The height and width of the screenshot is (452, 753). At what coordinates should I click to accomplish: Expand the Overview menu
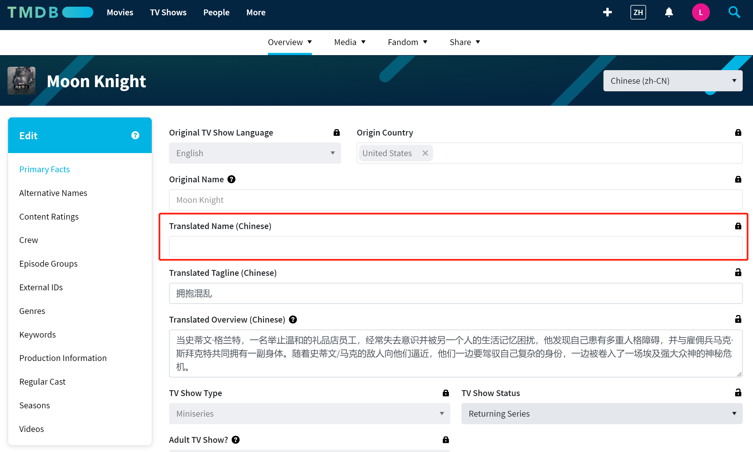tap(290, 42)
